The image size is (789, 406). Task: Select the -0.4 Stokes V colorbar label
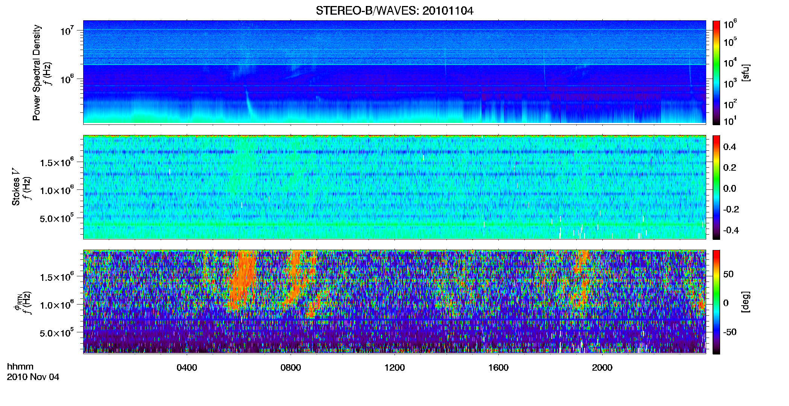point(731,230)
